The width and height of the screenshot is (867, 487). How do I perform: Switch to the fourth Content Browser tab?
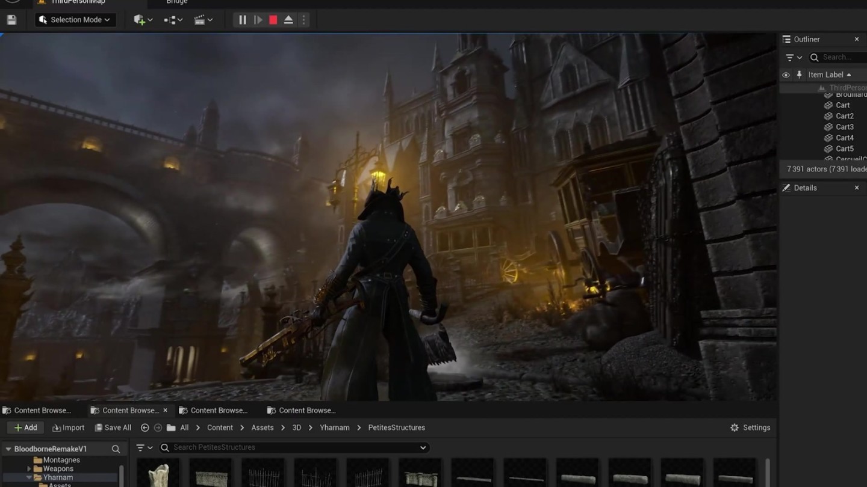coord(302,411)
